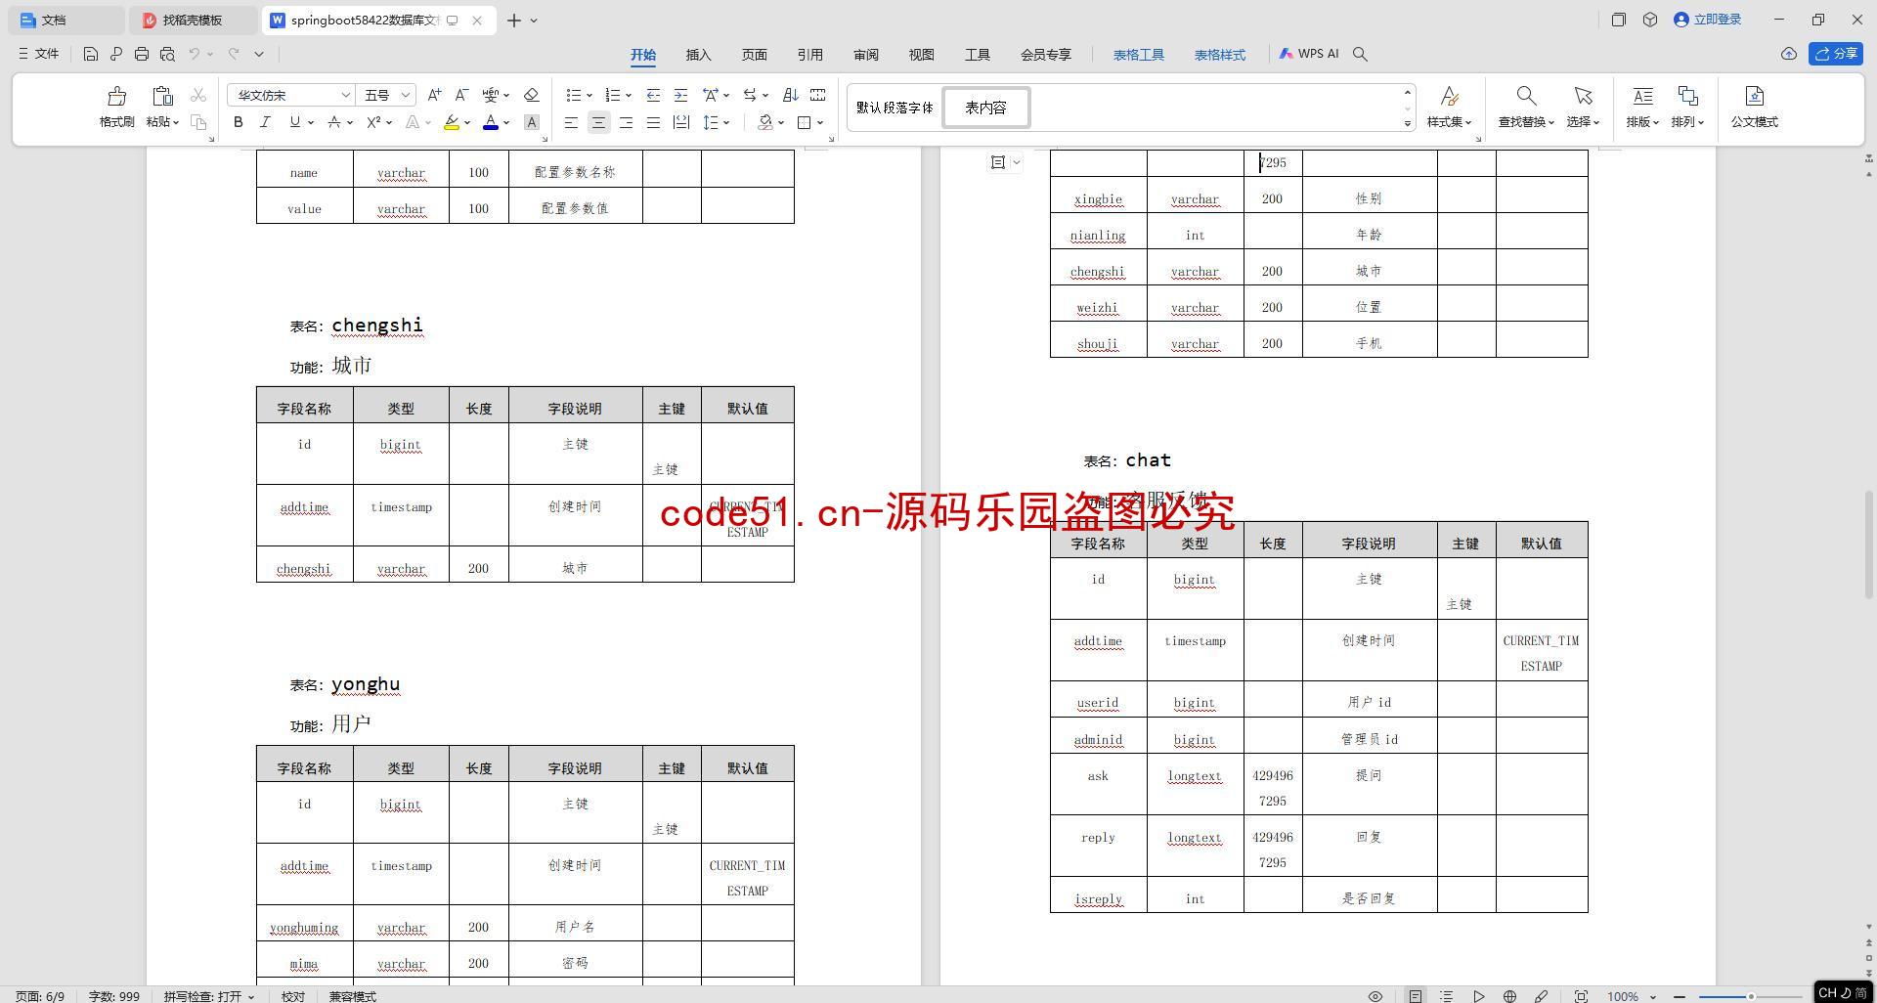Click the Save icon in quick toolbar
Image resolution: width=1877 pixels, height=1003 pixels.
click(90, 54)
